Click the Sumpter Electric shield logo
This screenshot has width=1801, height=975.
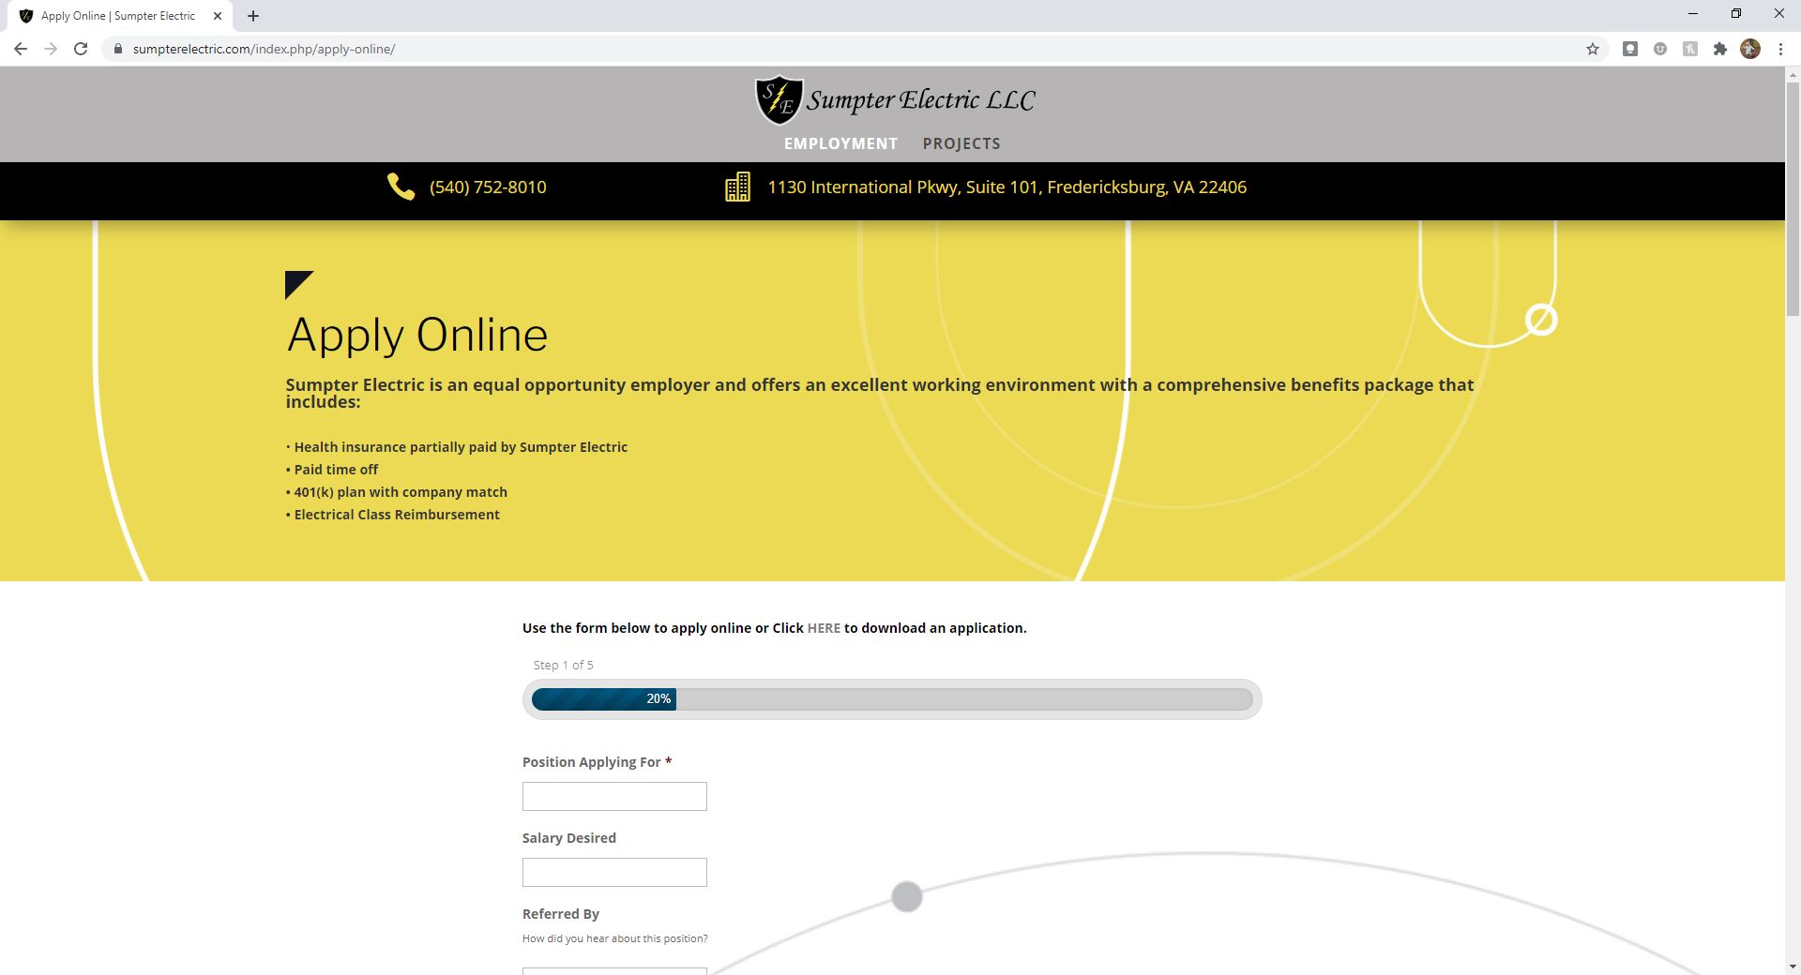tap(779, 100)
